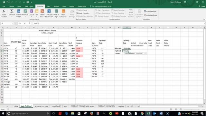Open the 'grades' sheet tab

tap(121, 106)
